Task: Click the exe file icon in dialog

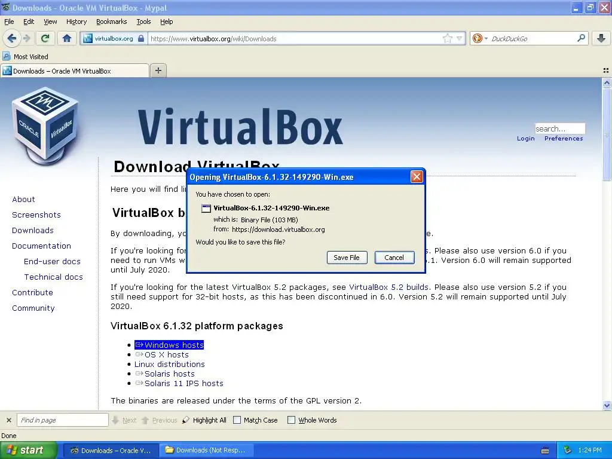Action: point(206,209)
